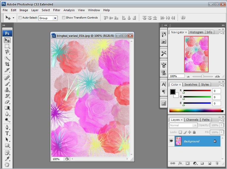
Task: Open the Character panel icon
Action: click(164, 84)
